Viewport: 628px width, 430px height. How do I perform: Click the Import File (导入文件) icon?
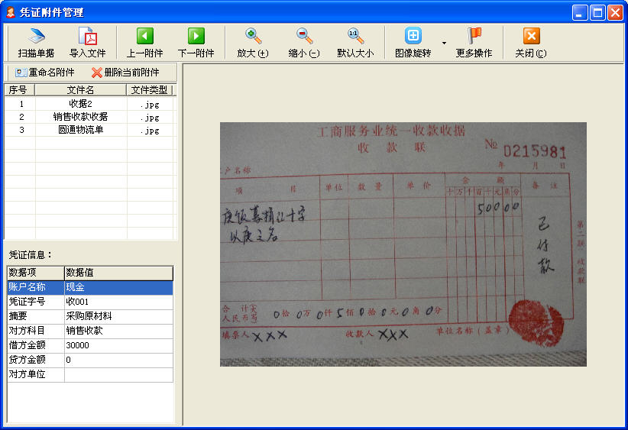[88, 36]
